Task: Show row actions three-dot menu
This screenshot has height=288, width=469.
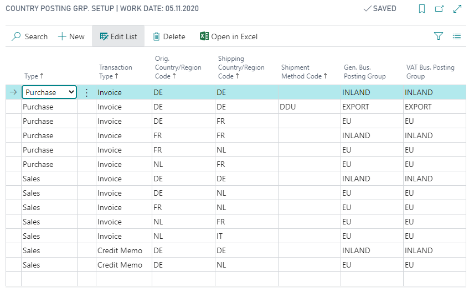Action: 86,93
